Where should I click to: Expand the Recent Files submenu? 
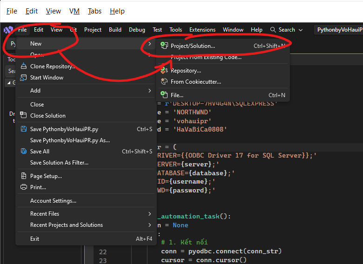pyautogui.click(x=149, y=214)
